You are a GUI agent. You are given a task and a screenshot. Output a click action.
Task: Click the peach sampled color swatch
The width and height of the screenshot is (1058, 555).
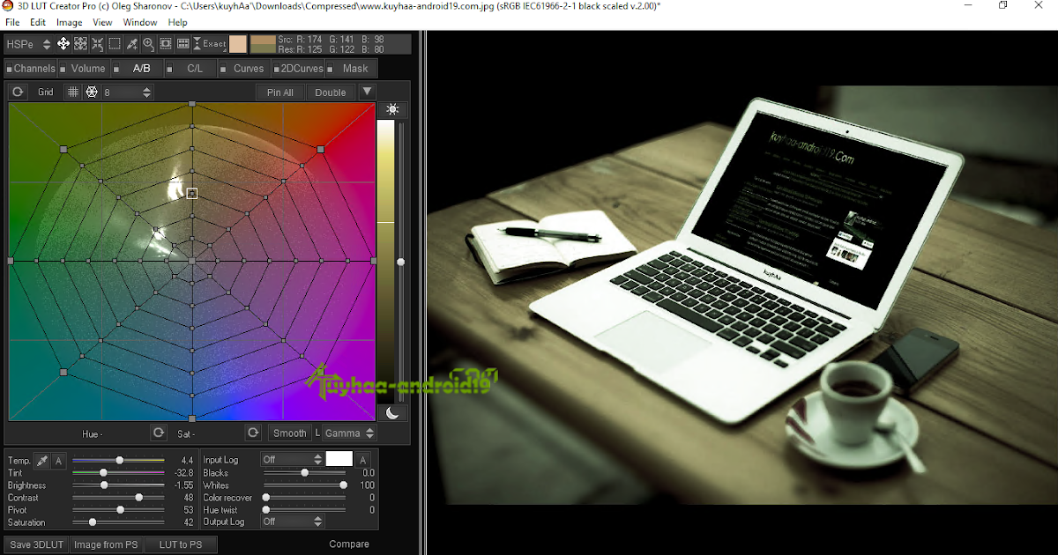click(x=238, y=43)
